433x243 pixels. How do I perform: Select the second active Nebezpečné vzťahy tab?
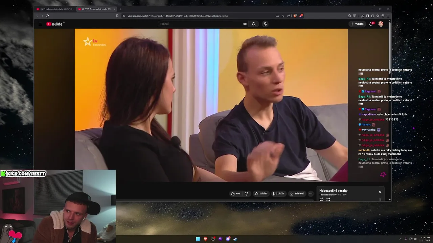pos(96,9)
